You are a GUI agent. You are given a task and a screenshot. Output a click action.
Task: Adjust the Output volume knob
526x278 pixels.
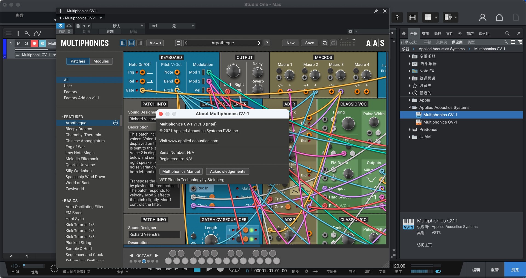pyautogui.click(x=233, y=71)
